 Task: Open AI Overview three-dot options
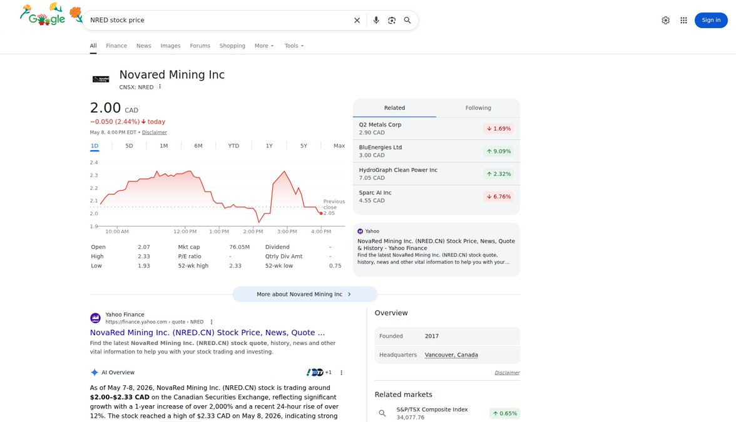tap(342, 373)
